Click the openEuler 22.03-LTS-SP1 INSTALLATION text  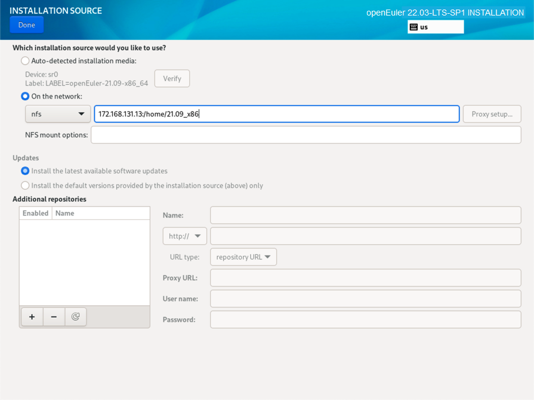(x=445, y=13)
